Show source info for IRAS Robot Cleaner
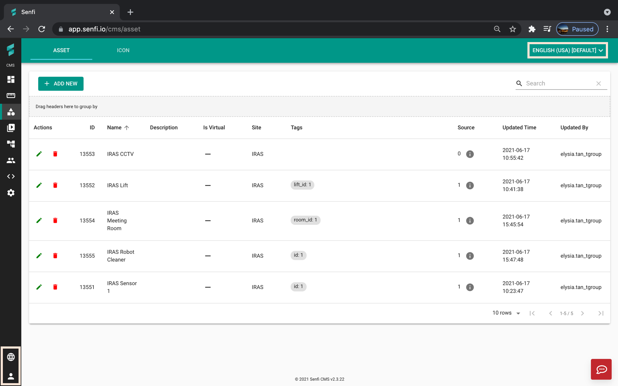Screen dimensions: 618x386 pyautogui.click(x=470, y=256)
